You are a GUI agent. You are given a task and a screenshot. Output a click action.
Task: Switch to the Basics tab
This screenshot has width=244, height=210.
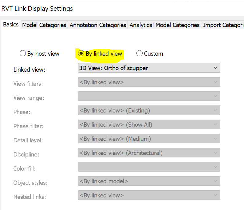[11, 25]
